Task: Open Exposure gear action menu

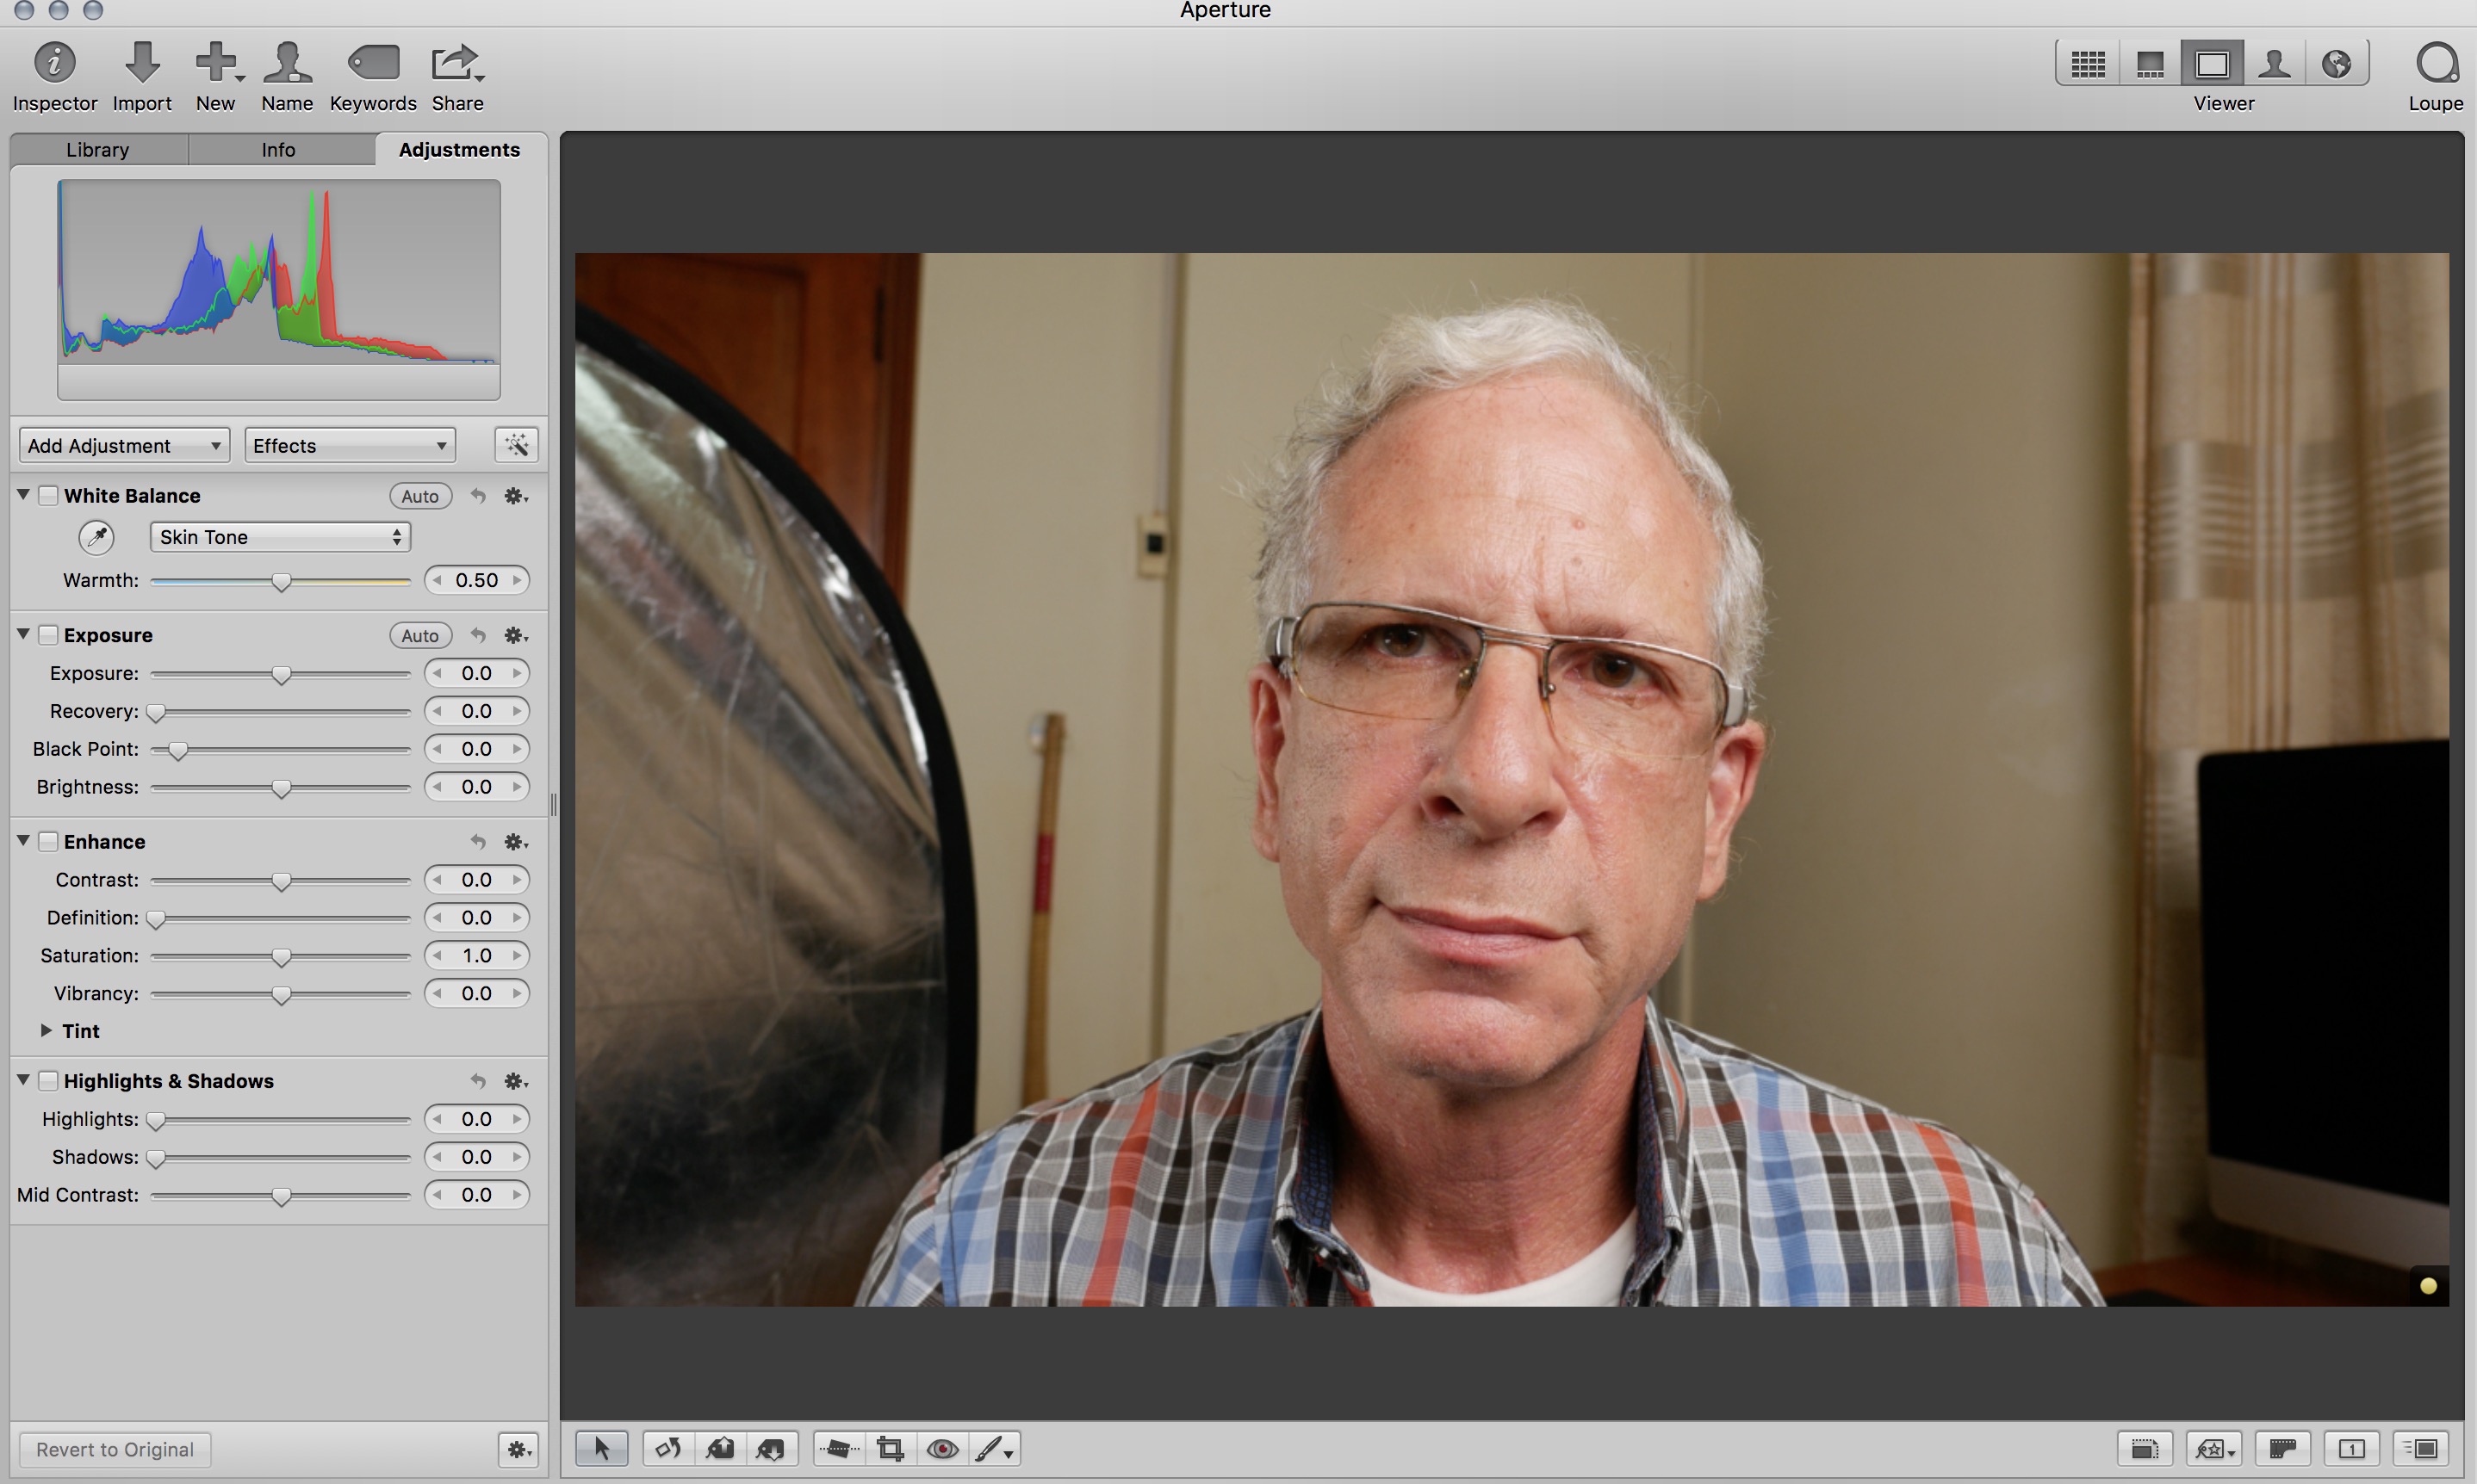Action: (515, 635)
